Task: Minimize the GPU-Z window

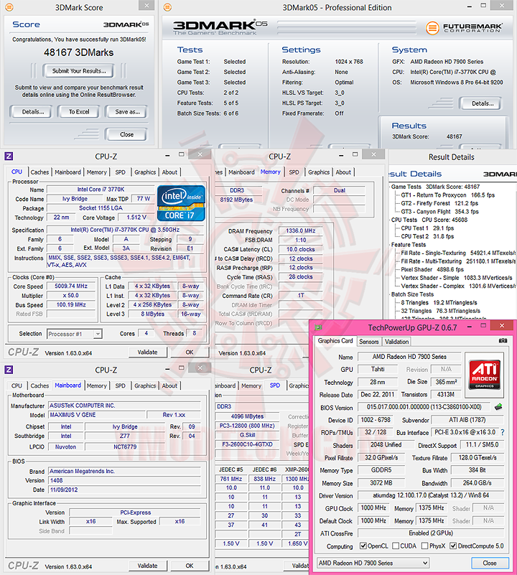Action: click(x=470, y=327)
